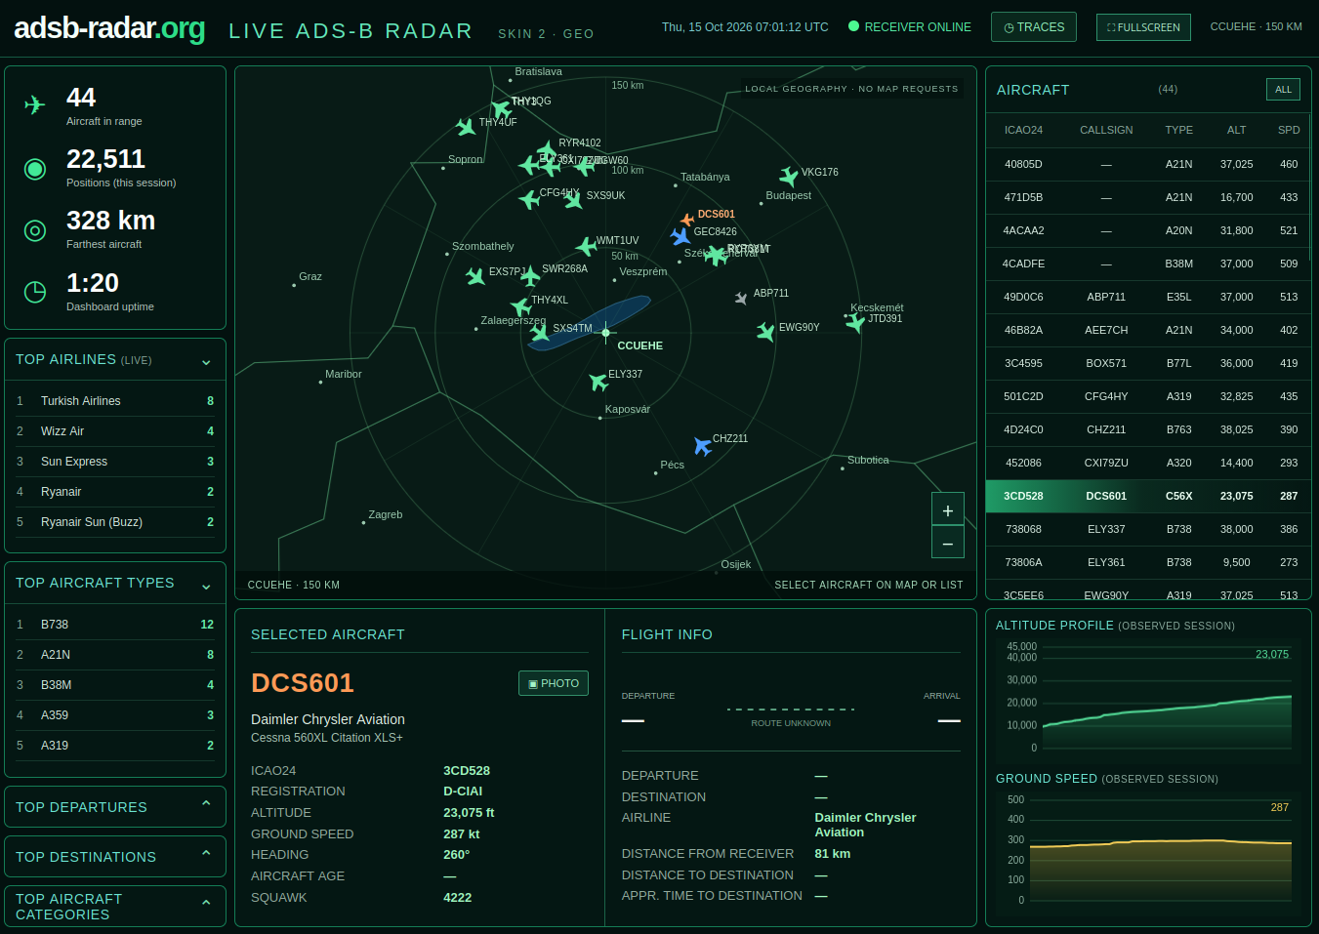The image size is (1319, 934).
Task: Click aircraft row with ICAO 40805D
Action: (x=1148, y=164)
